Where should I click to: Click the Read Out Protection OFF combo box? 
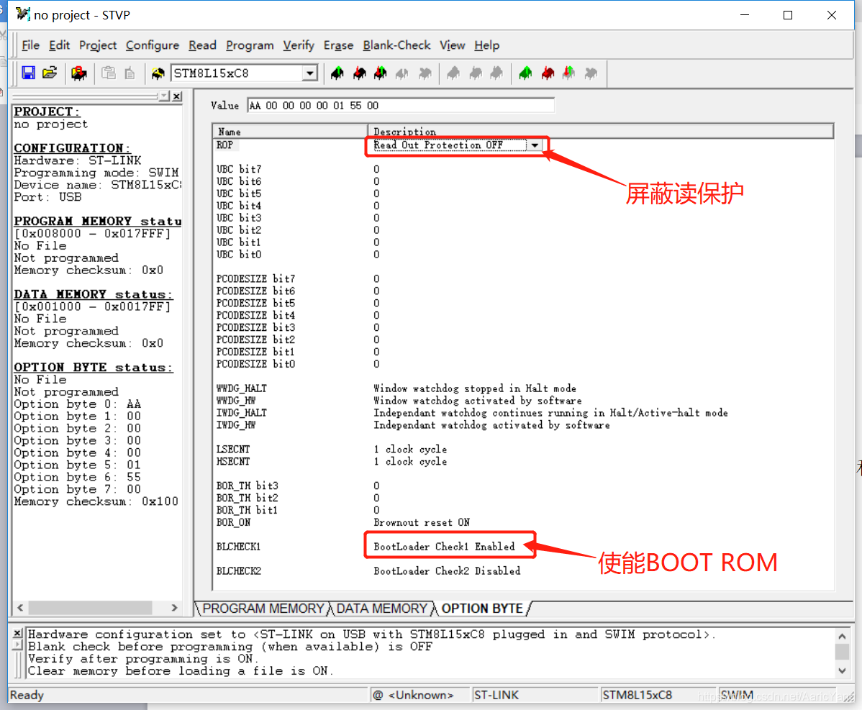tap(457, 145)
